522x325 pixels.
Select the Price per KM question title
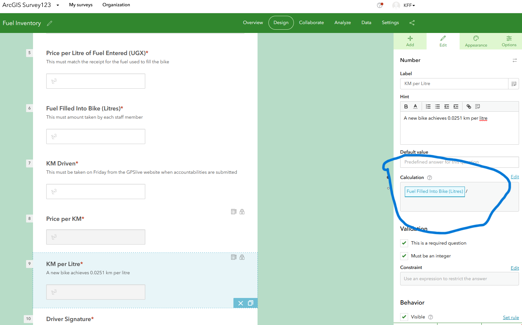point(65,219)
